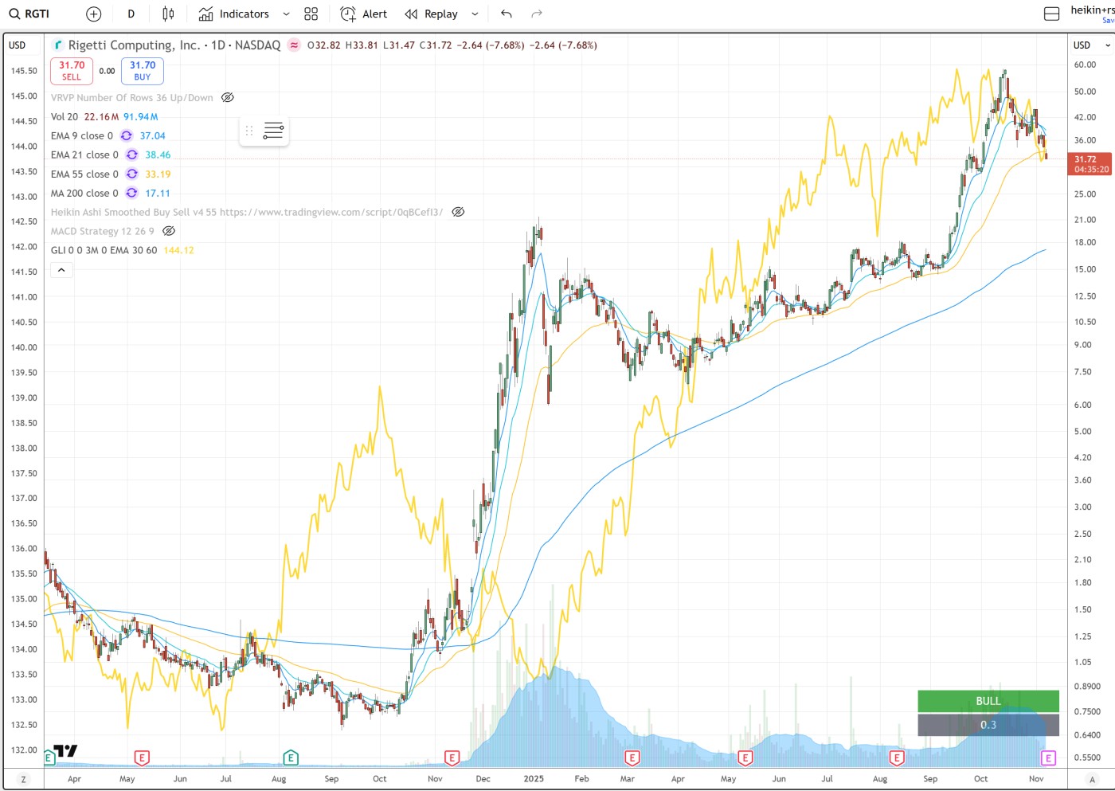This screenshot has height=791, width=1115.
Task: Click the RGTI symbol search
Action: (29, 14)
